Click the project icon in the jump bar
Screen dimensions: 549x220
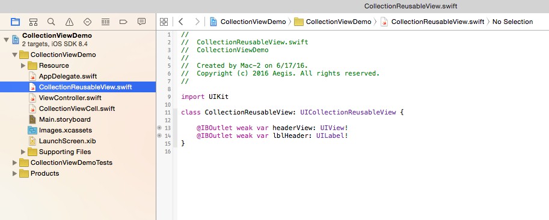click(213, 22)
